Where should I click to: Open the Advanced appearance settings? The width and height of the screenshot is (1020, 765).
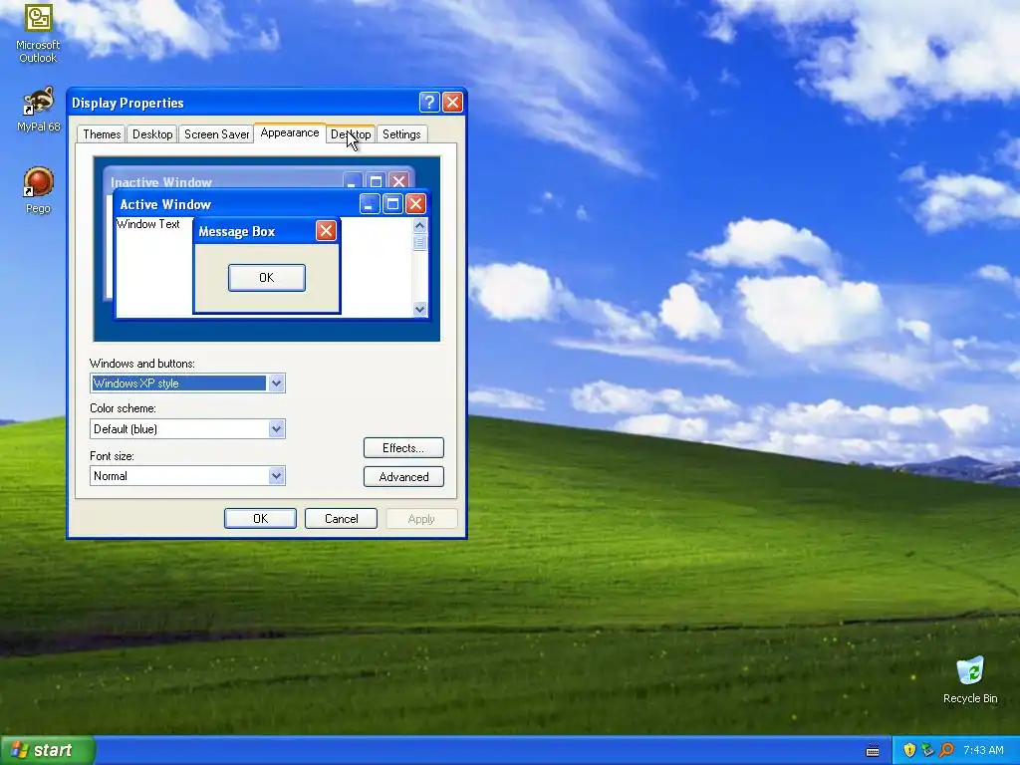(403, 477)
